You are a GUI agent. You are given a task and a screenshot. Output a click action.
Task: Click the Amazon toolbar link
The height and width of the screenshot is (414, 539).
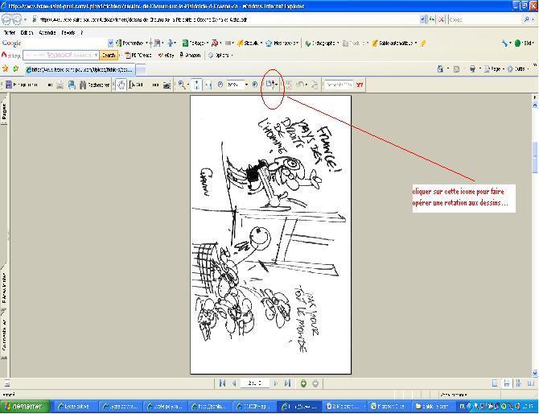[x=190, y=55]
